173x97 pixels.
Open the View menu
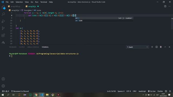coord(27,2)
